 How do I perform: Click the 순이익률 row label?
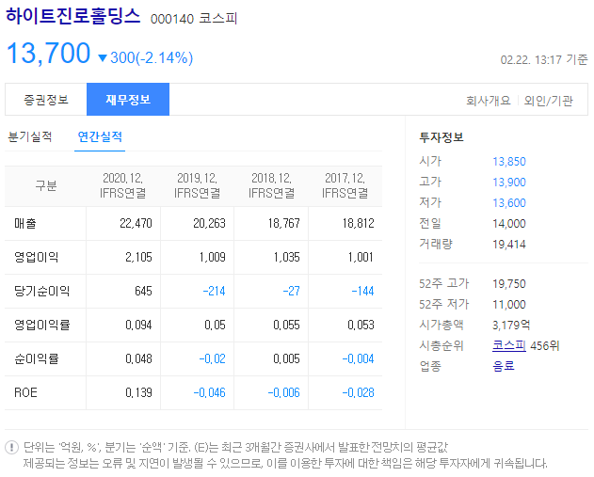point(36,358)
